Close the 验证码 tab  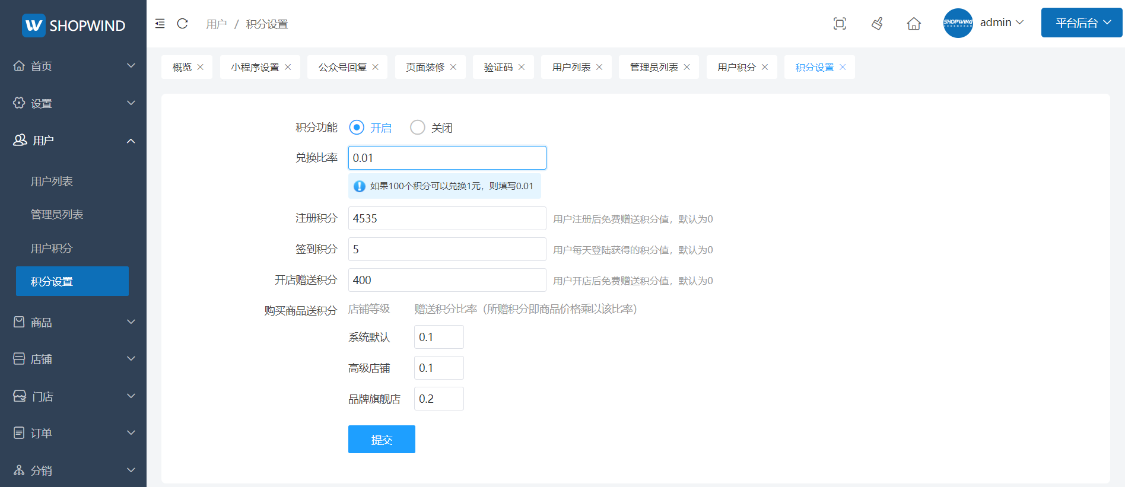(x=522, y=67)
